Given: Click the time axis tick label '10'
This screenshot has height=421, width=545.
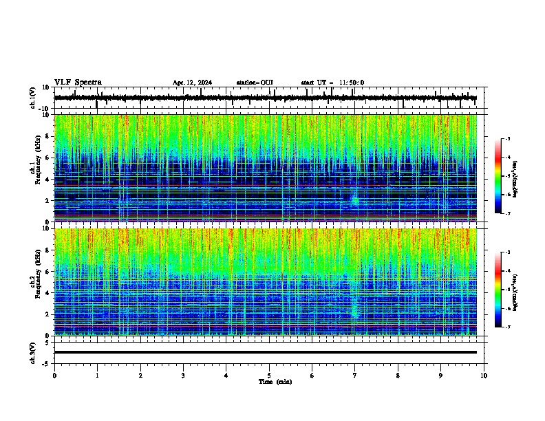Looking at the screenshot, I should (x=484, y=376).
